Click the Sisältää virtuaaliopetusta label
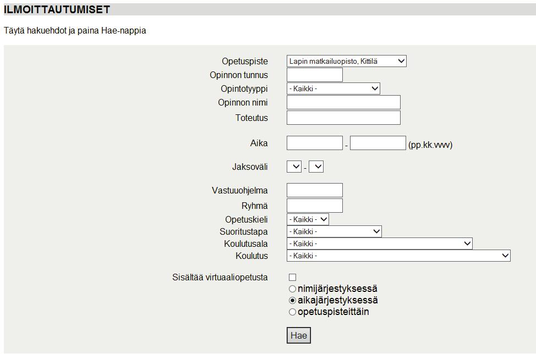Screen dimensions: 536x354 [x=220, y=277]
